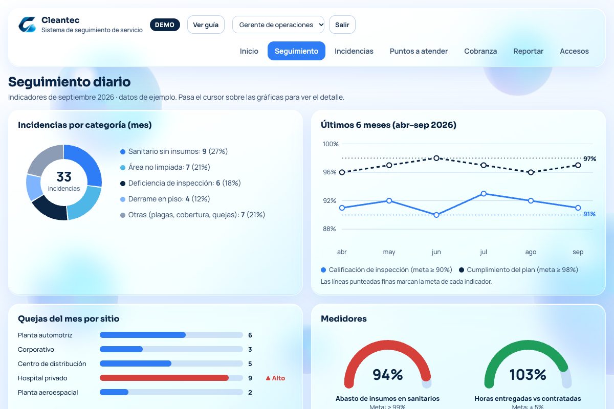Click 'Quejas del mes por sitio' title
Screen dimensions: 614x409
pyautogui.click(x=69, y=319)
